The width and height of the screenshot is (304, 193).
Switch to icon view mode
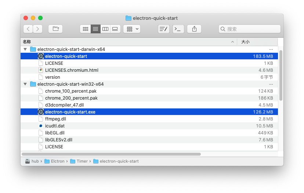coord(86,29)
